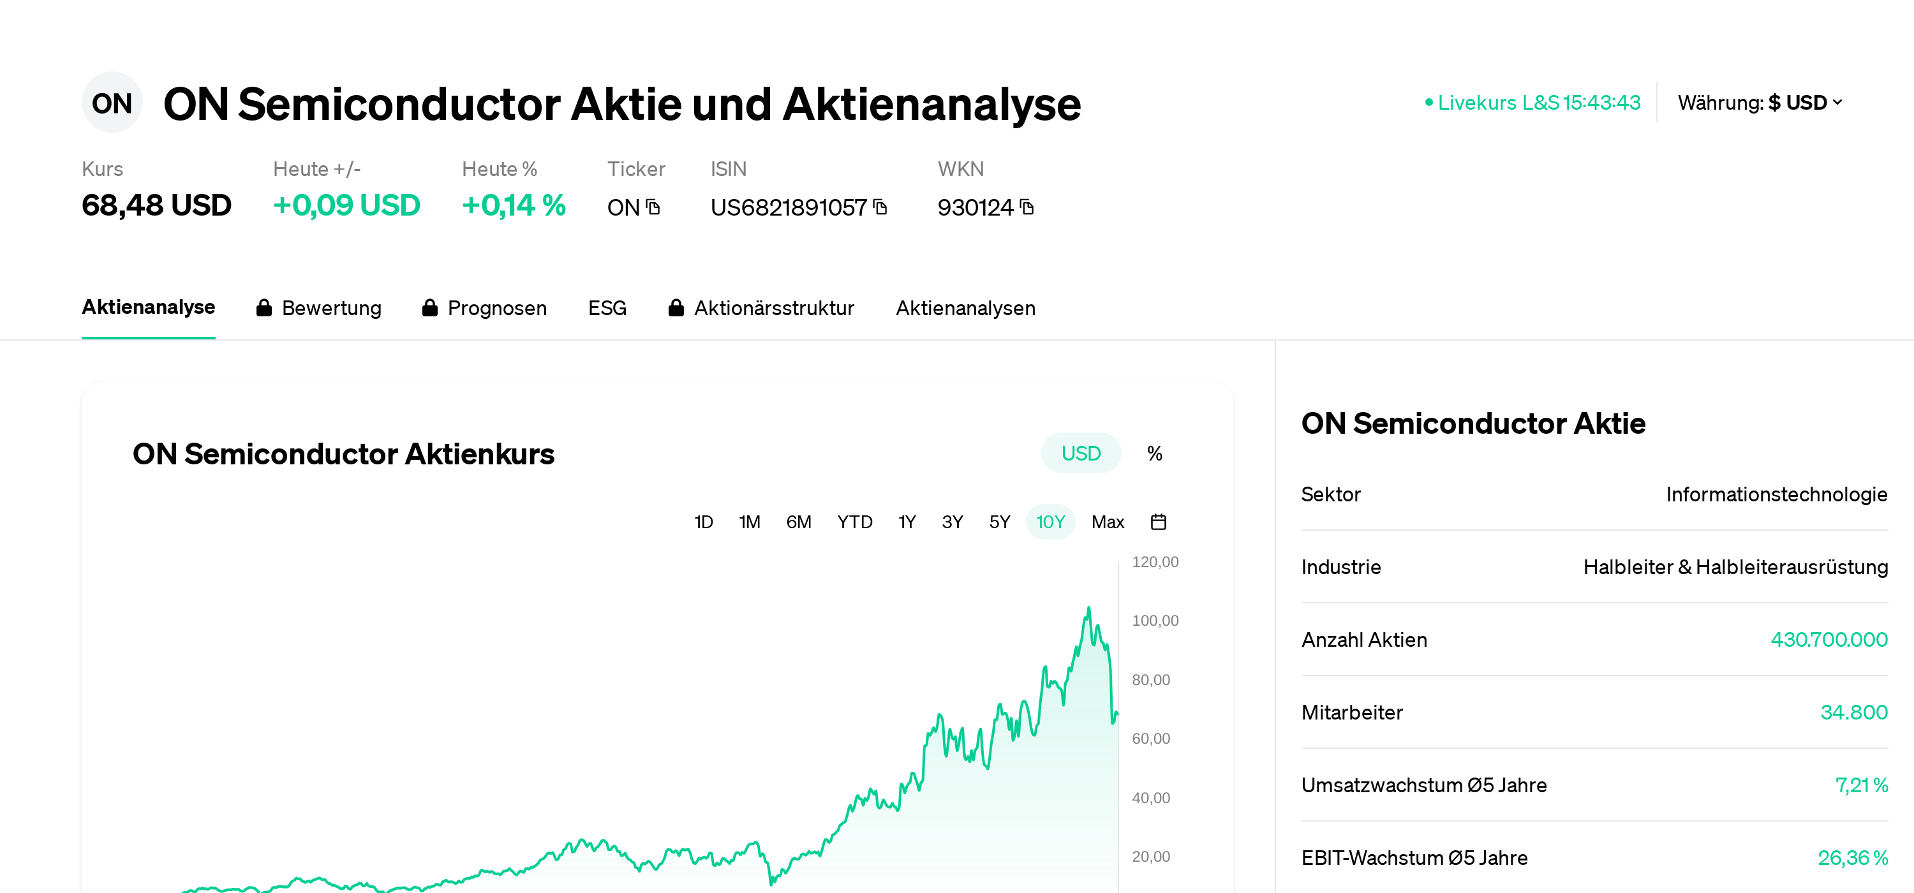Click the Aktionärsstruktur lock icon
The height and width of the screenshot is (893, 1914).
(676, 308)
